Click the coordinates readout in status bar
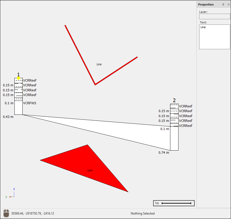This screenshot has height=219, width=231. (33, 213)
